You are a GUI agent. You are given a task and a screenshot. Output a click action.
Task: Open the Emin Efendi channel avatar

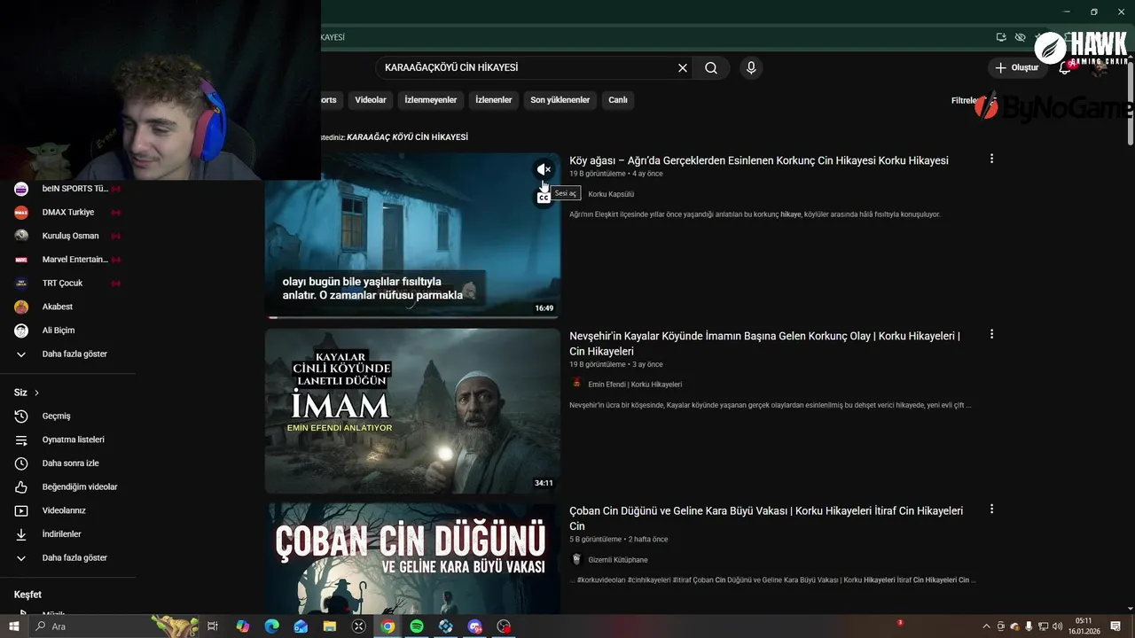pyautogui.click(x=576, y=384)
